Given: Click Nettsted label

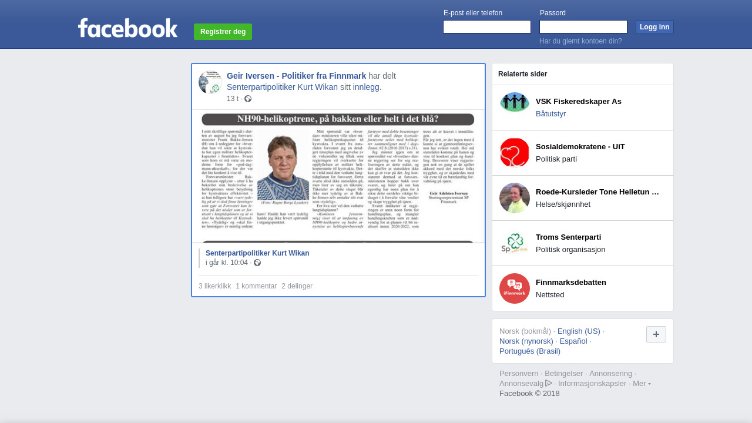Looking at the screenshot, I should pyautogui.click(x=550, y=295).
